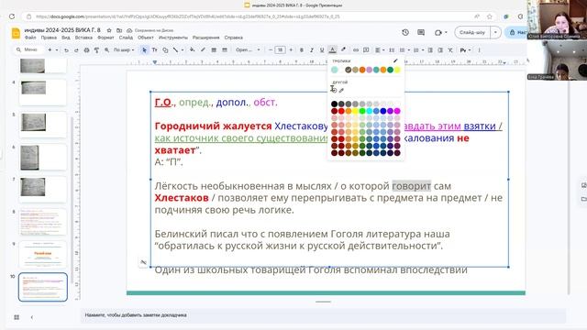
Task: Open the Правка menu
Action: (49, 38)
